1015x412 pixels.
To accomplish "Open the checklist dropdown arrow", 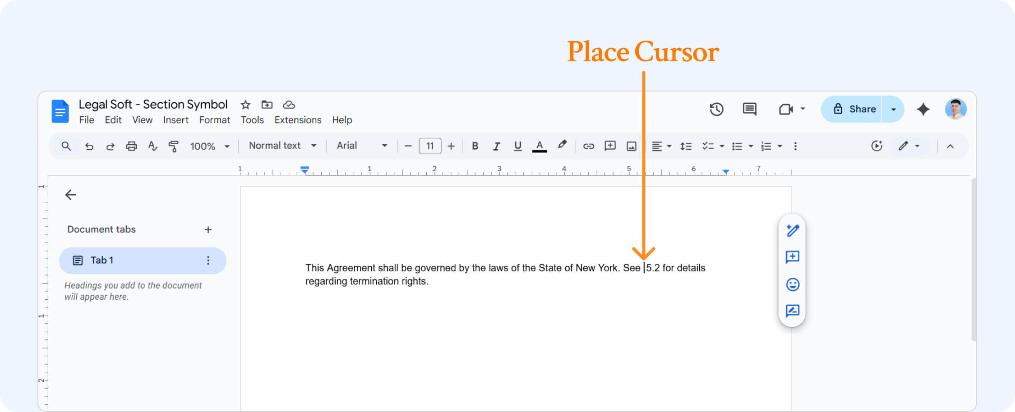I will pos(722,146).
